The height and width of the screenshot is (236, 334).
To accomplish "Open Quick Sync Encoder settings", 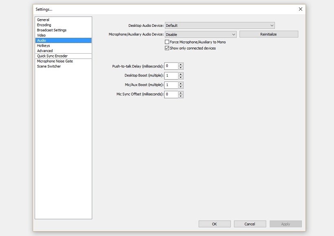I will 63,56.
